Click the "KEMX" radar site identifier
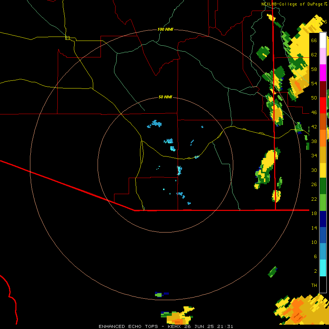The width and height of the screenshot is (329, 329). click(174, 326)
